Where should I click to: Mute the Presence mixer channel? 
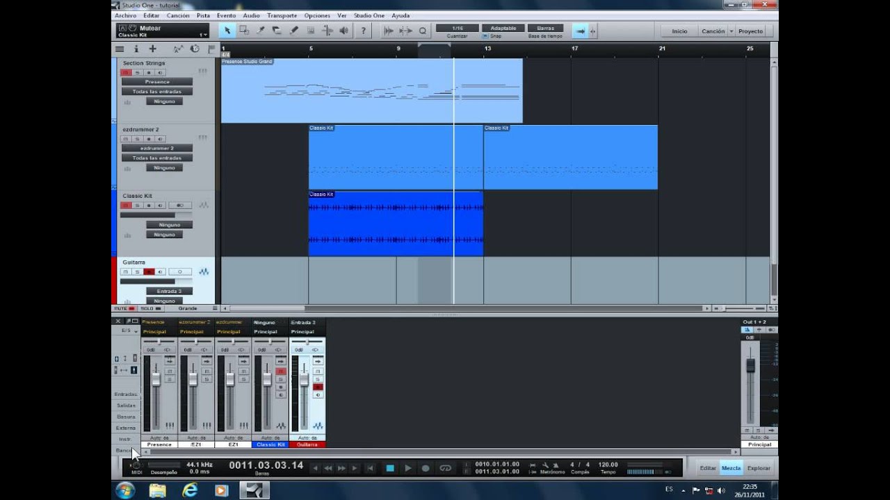pos(170,371)
